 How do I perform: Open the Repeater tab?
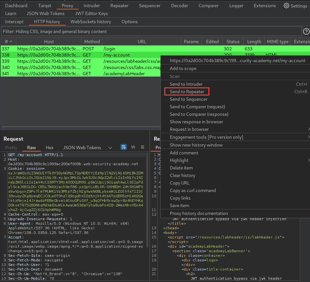(119, 6)
